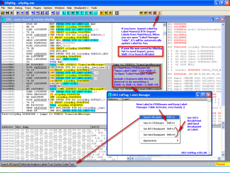Choose Set INT3 Breakpoint menu entry
Image resolution: width=230 pixels, height=173 pixels.
[160, 129]
